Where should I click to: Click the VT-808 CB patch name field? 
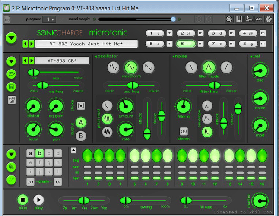62,60
